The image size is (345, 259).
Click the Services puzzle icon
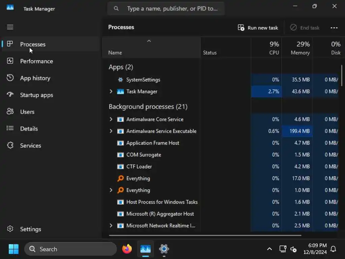(x=10, y=145)
